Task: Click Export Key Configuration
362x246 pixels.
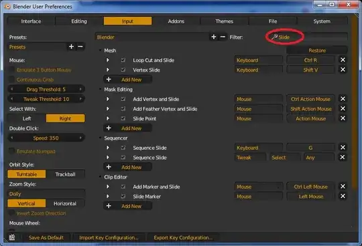Action: 183,237
